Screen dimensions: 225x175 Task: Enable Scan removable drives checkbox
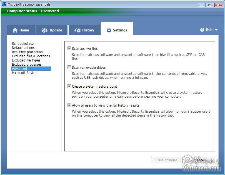click(69, 67)
